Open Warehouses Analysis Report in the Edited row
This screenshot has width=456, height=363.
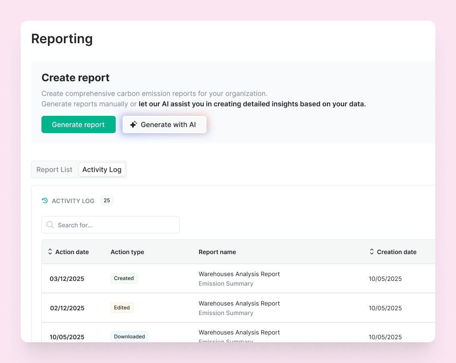239,303
